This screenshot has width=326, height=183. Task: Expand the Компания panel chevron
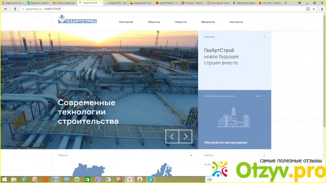(264, 37)
